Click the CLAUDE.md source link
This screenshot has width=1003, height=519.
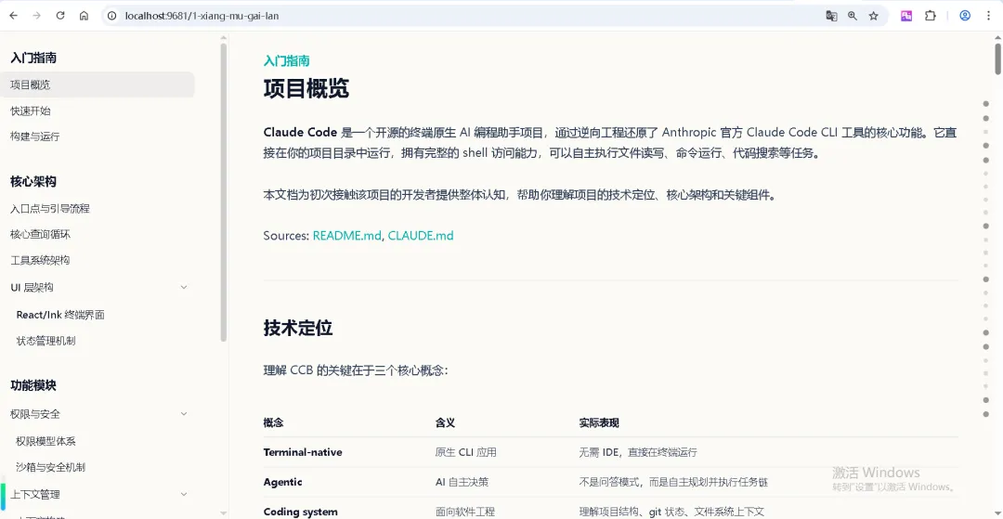(x=421, y=235)
